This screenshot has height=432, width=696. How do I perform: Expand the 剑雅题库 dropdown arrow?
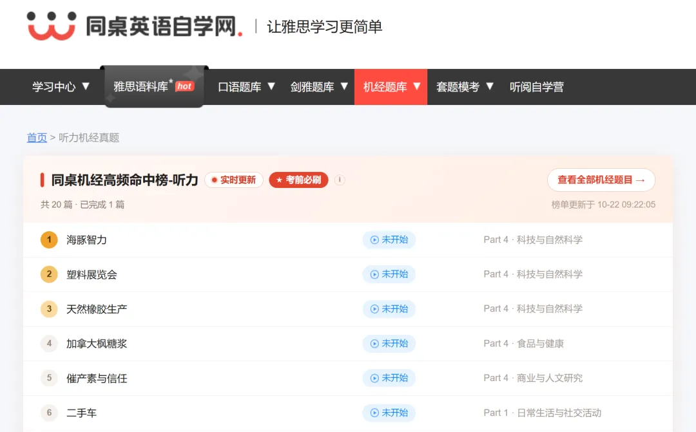[x=344, y=86]
